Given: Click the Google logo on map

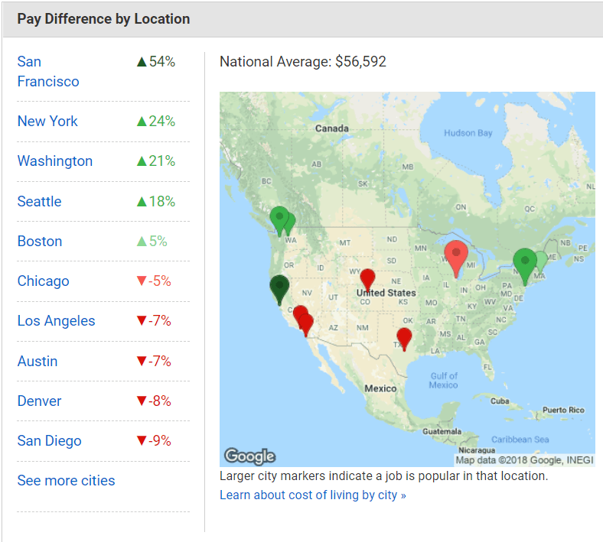Looking at the screenshot, I should (250, 456).
